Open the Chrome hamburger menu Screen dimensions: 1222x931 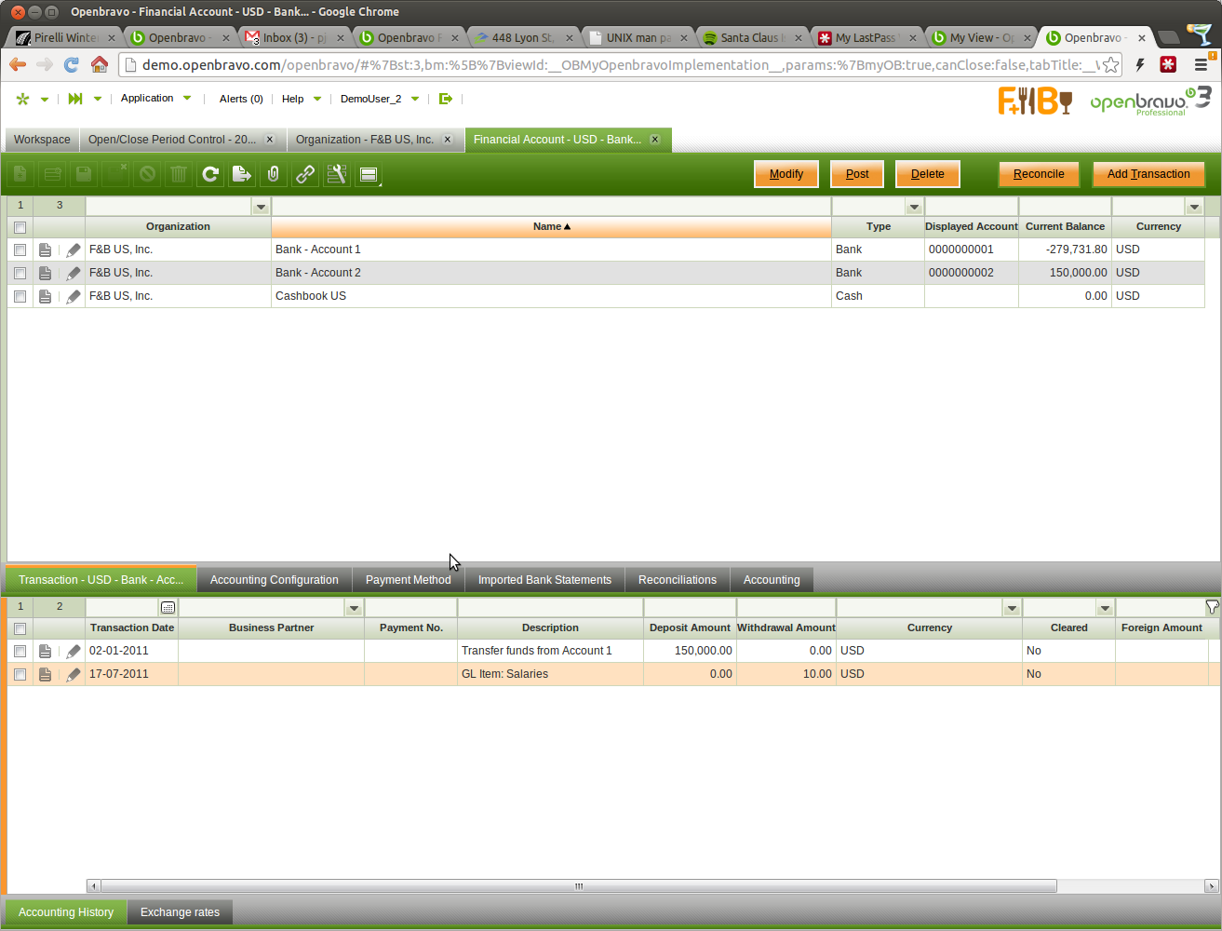click(1201, 65)
